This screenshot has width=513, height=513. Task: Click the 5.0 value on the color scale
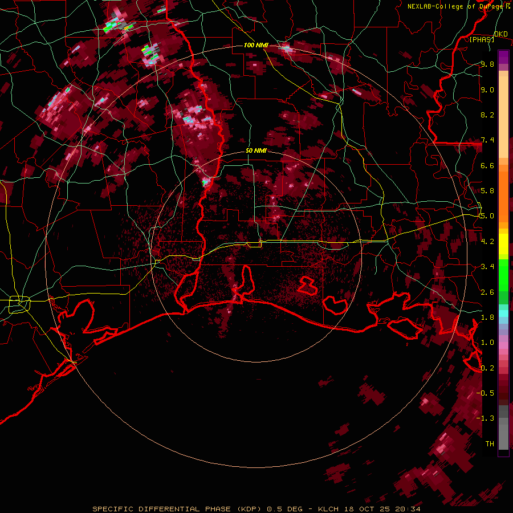pos(487,216)
